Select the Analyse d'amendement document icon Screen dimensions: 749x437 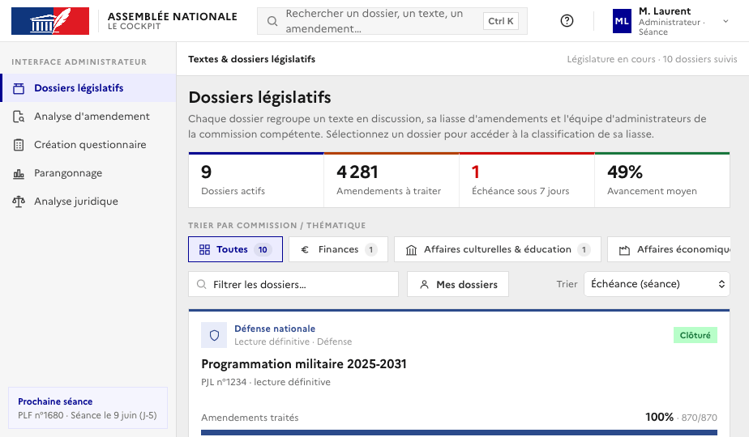(x=19, y=117)
